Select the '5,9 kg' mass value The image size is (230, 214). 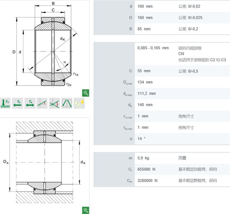[x=143, y=158]
